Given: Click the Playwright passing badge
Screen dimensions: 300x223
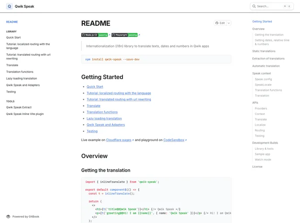Looking at the screenshot, I should 125,35.
